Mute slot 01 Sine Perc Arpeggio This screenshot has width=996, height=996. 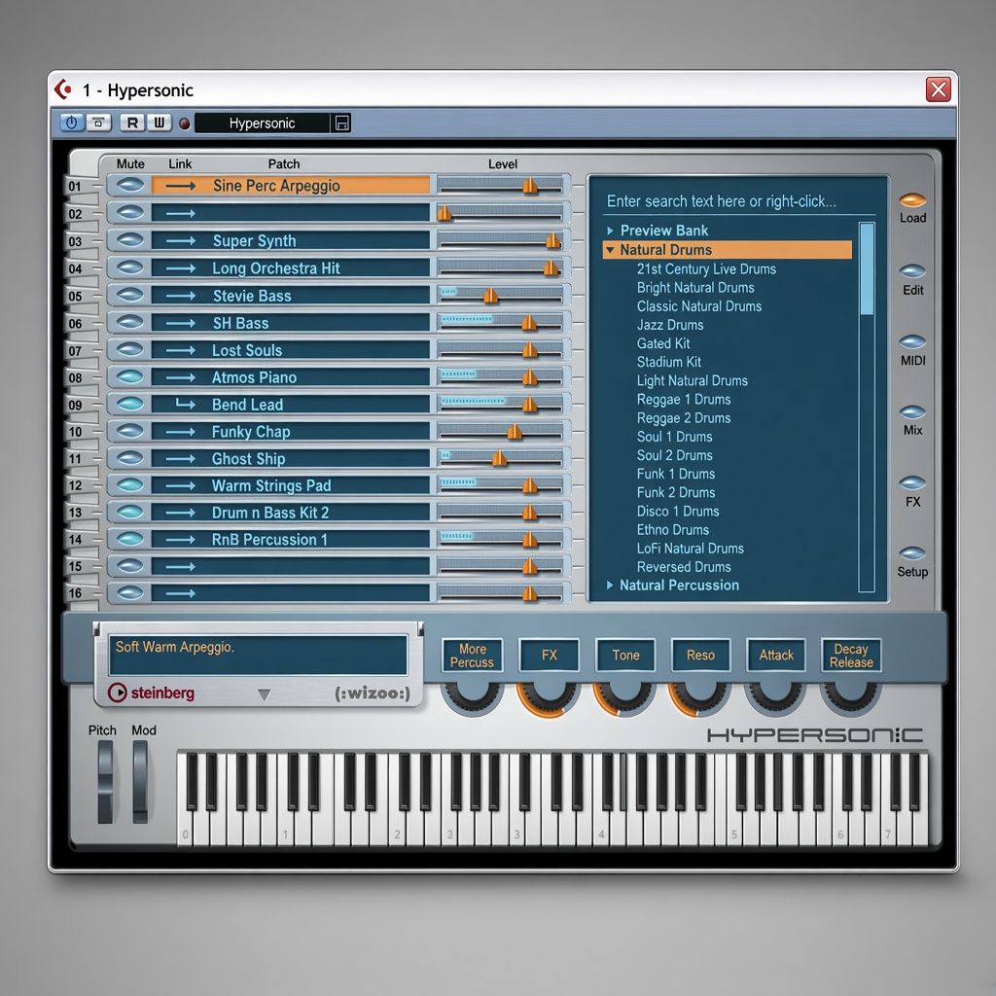pos(130,185)
